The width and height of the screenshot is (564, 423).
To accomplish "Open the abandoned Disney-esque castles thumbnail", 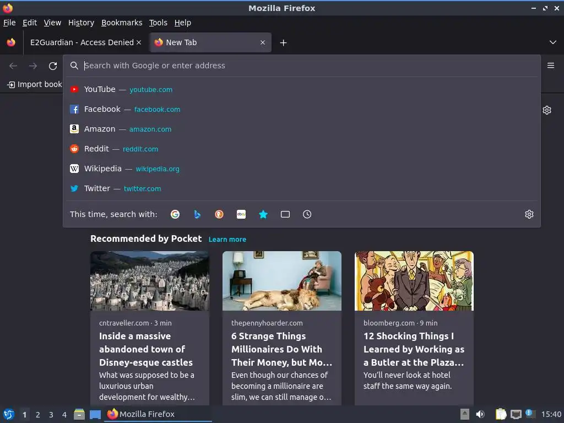I will (x=150, y=280).
